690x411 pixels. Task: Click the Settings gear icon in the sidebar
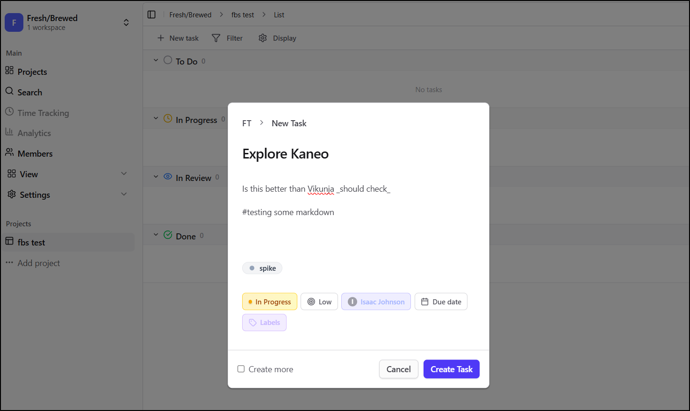[x=12, y=194]
